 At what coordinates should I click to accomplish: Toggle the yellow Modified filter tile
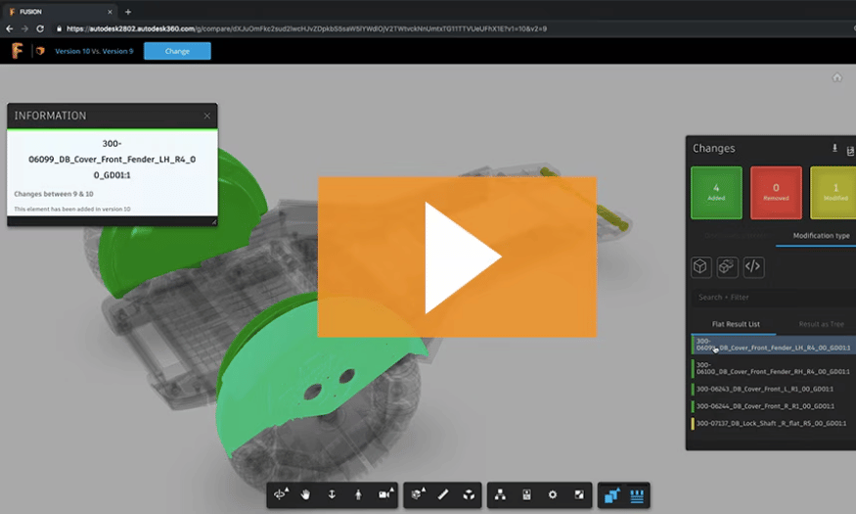coord(833,193)
